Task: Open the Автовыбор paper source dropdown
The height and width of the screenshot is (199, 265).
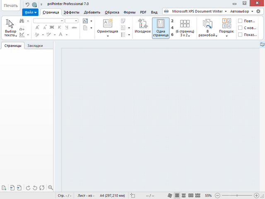Action: pos(251,11)
